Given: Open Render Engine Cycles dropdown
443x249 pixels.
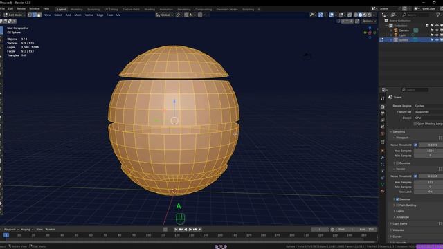Looking at the screenshot, I should 428,106.
